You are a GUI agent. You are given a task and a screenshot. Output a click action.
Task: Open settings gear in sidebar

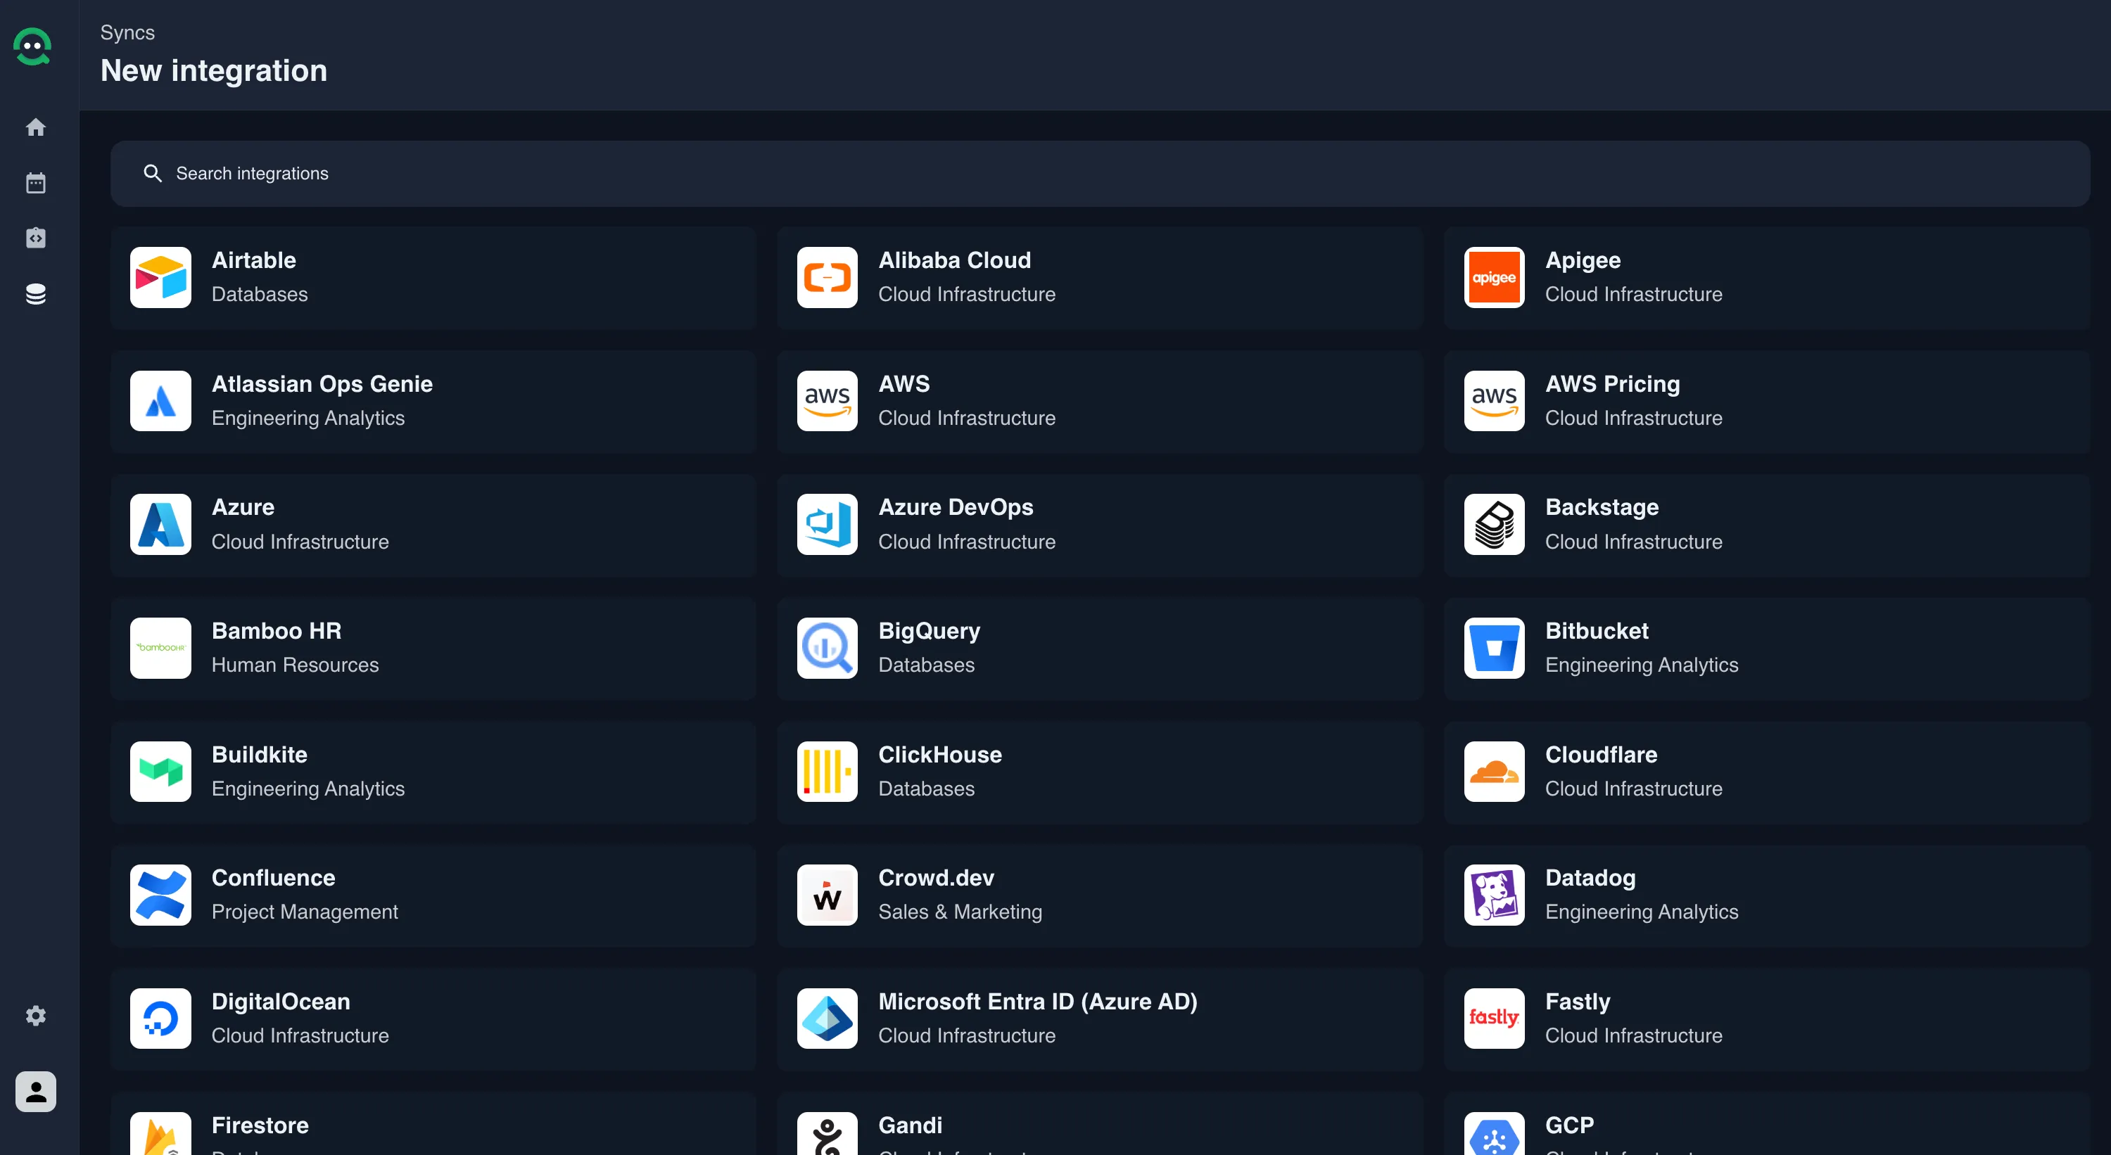[x=35, y=1016]
